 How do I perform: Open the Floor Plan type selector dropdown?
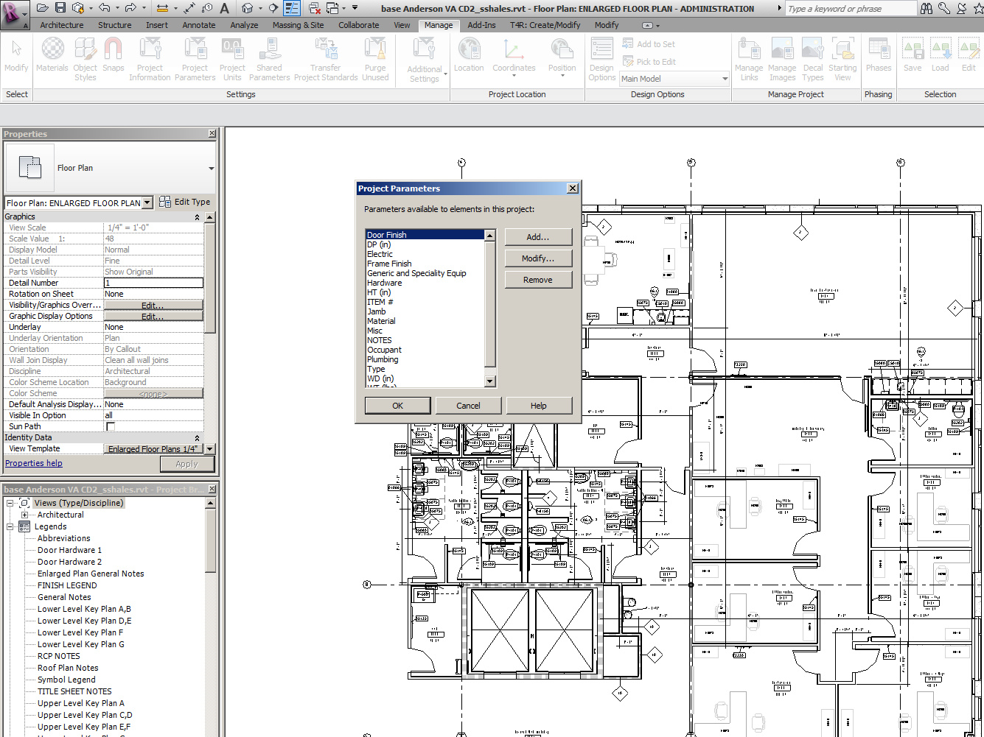tap(211, 168)
